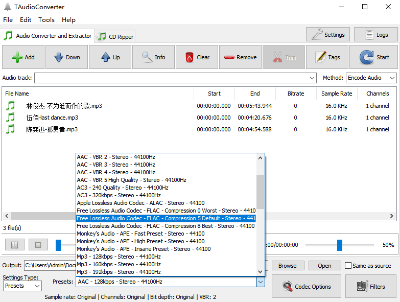The height and width of the screenshot is (302, 400).
Task: Open file Info
Action: click(153, 57)
